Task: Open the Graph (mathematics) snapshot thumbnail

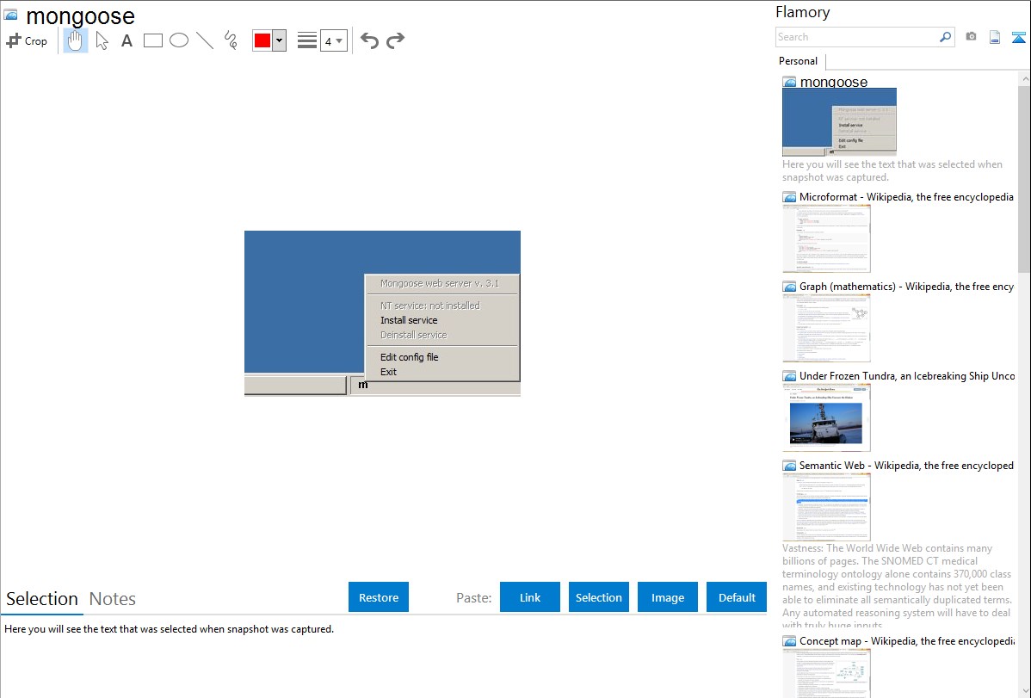Action: click(826, 328)
